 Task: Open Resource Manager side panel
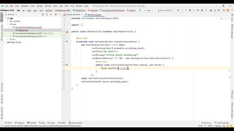(1, 32)
